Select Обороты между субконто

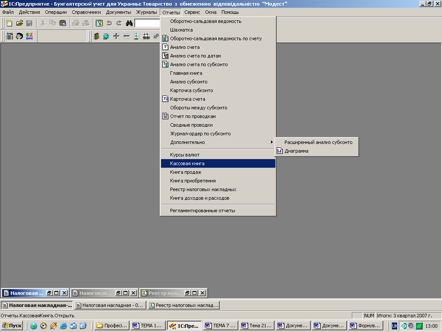218,108
